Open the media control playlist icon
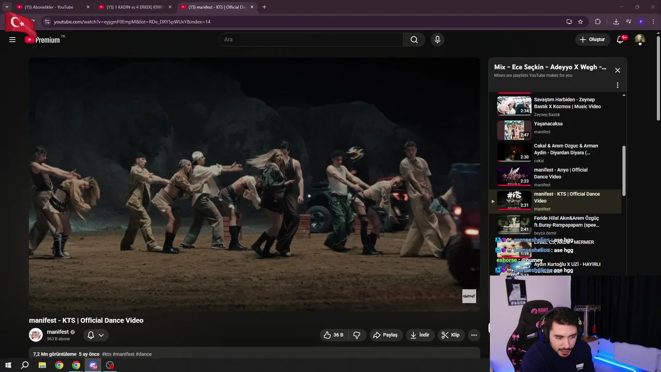 coord(628,22)
